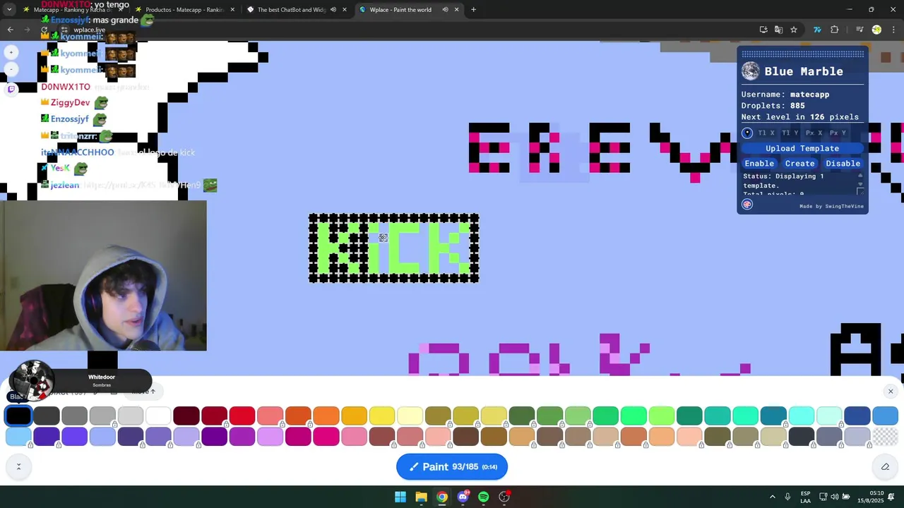Click the Blue Marble drag handle bar
Image resolution: width=904 pixels, height=508 pixels.
coord(802,54)
